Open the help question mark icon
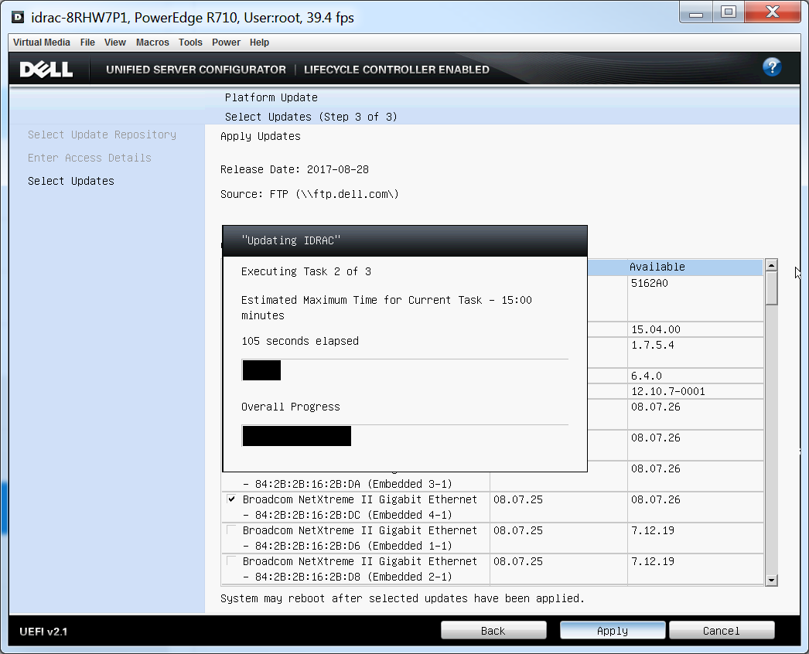This screenshot has width=809, height=654. (x=772, y=67)
